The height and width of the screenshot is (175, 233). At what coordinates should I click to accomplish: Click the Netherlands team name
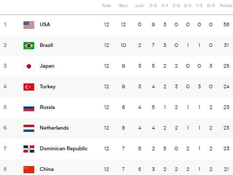(54, 128)
